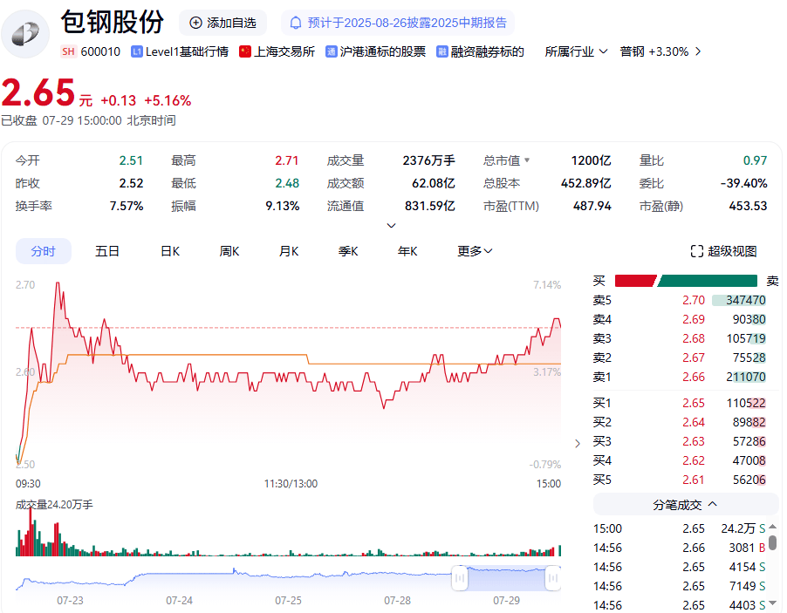This screenshot has height=613, width=787.
Task: Click the 上海交易所 flag icon
Action: point(245,51)
